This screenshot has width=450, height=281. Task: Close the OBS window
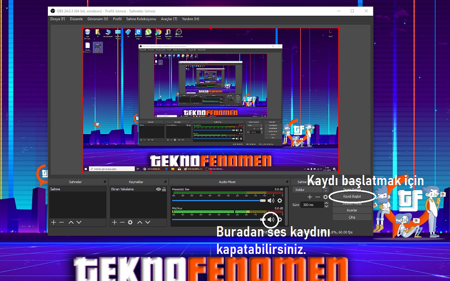[366, 11]
